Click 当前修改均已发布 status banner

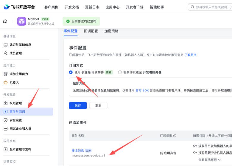click(x=81, y=21)
